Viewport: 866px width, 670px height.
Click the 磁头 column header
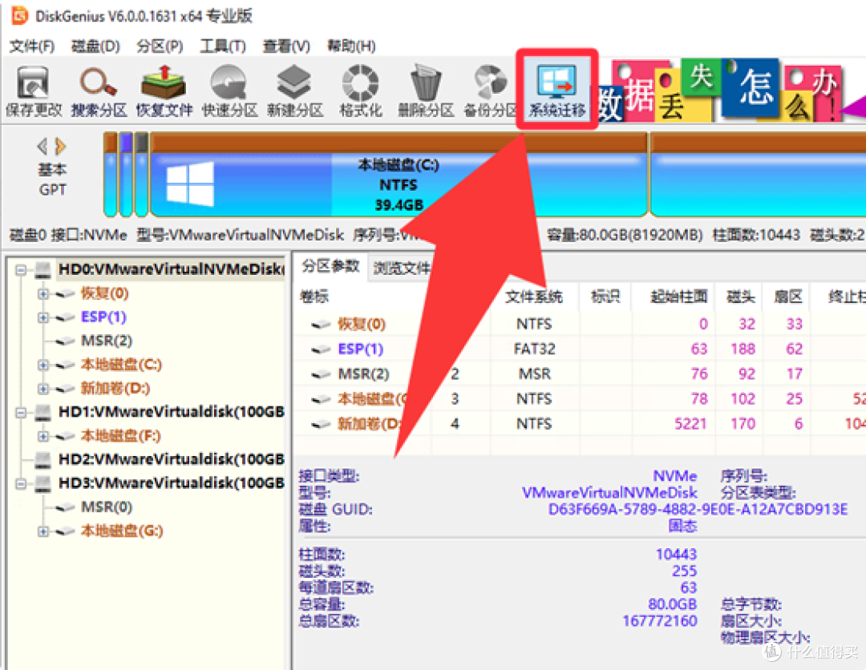(741, 297)
